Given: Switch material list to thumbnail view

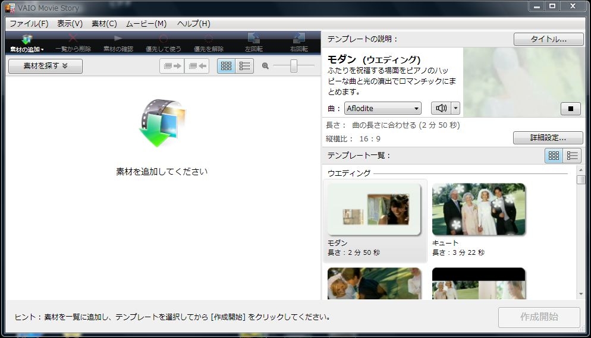Looking at the screenshot, I should click(226, 66).
